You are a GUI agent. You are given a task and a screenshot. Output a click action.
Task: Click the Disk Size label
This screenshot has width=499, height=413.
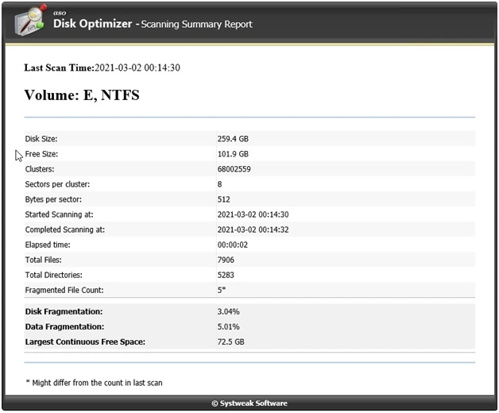(41, 139)
